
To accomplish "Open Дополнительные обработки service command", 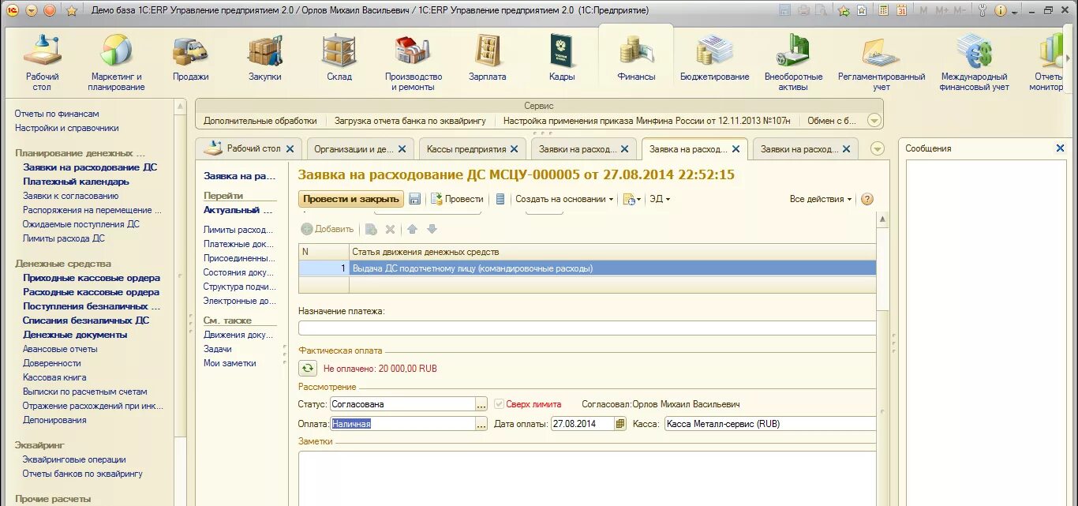I will 260,121.
